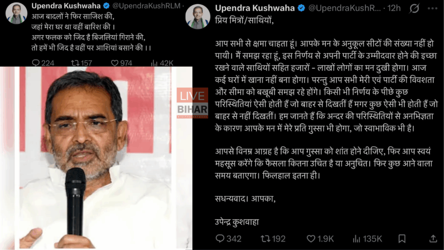Open the three-dot more options menu

coord(432,9)
